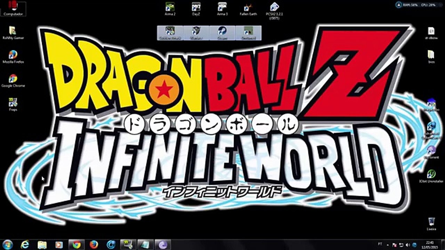Open the clock showing 22:41

tap(429, 244)
